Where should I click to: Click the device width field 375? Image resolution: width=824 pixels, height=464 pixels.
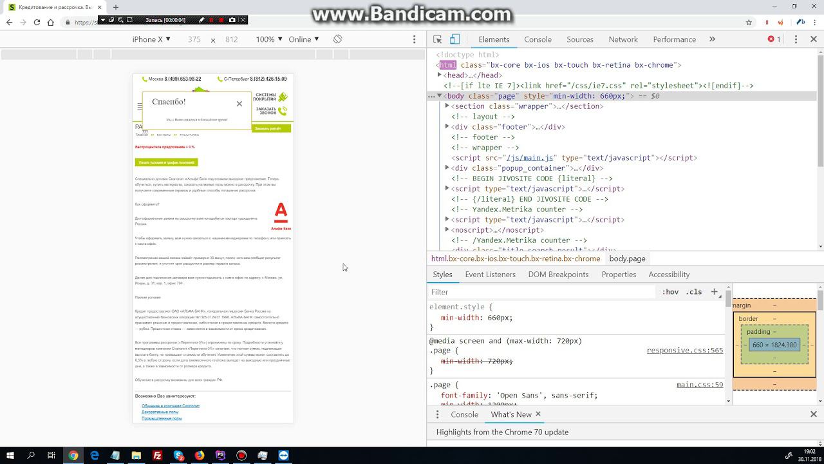pyautogui.click(x=194, y=39)
